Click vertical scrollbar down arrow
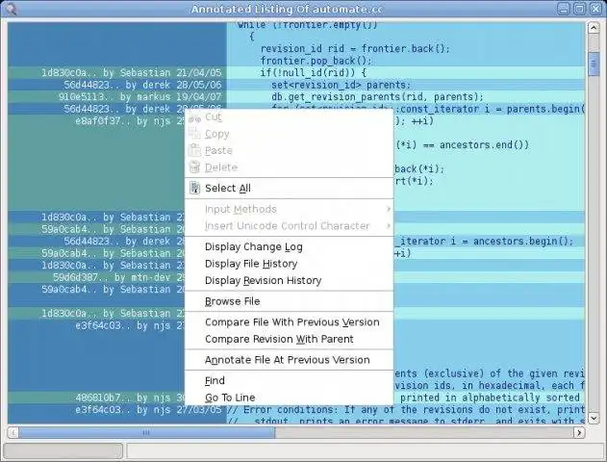Viewport: 607px width, 462px height. click(x=594, y=418)
